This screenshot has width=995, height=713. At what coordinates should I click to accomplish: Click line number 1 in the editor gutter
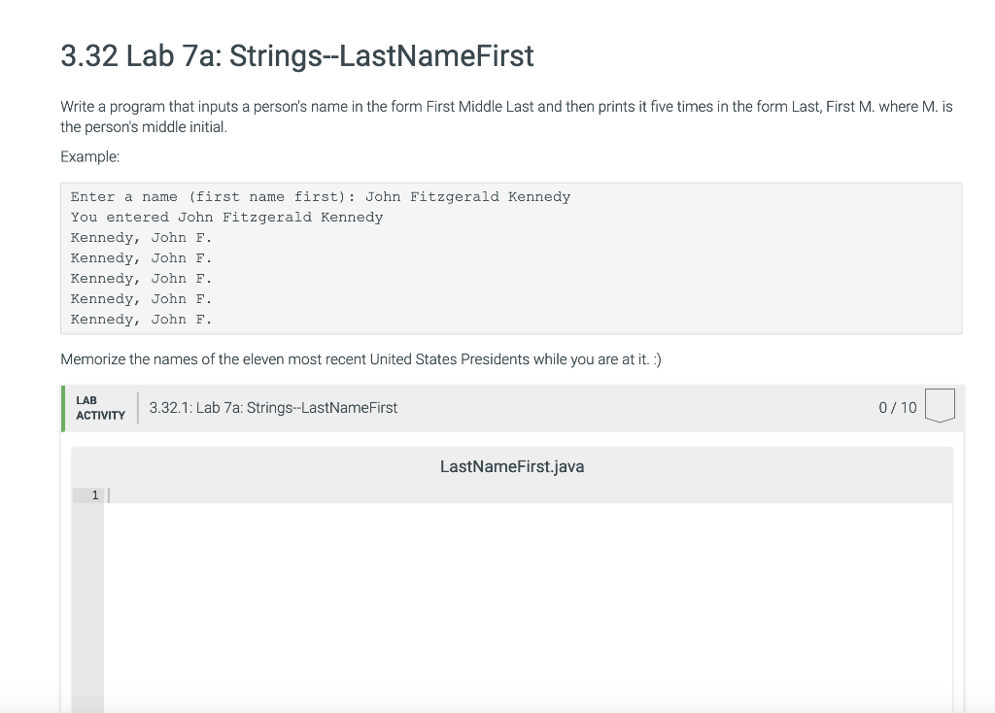coord(94,495)
